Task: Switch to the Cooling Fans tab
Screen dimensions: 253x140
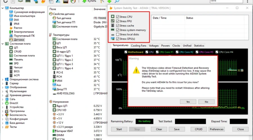Action: coord(139,46)
